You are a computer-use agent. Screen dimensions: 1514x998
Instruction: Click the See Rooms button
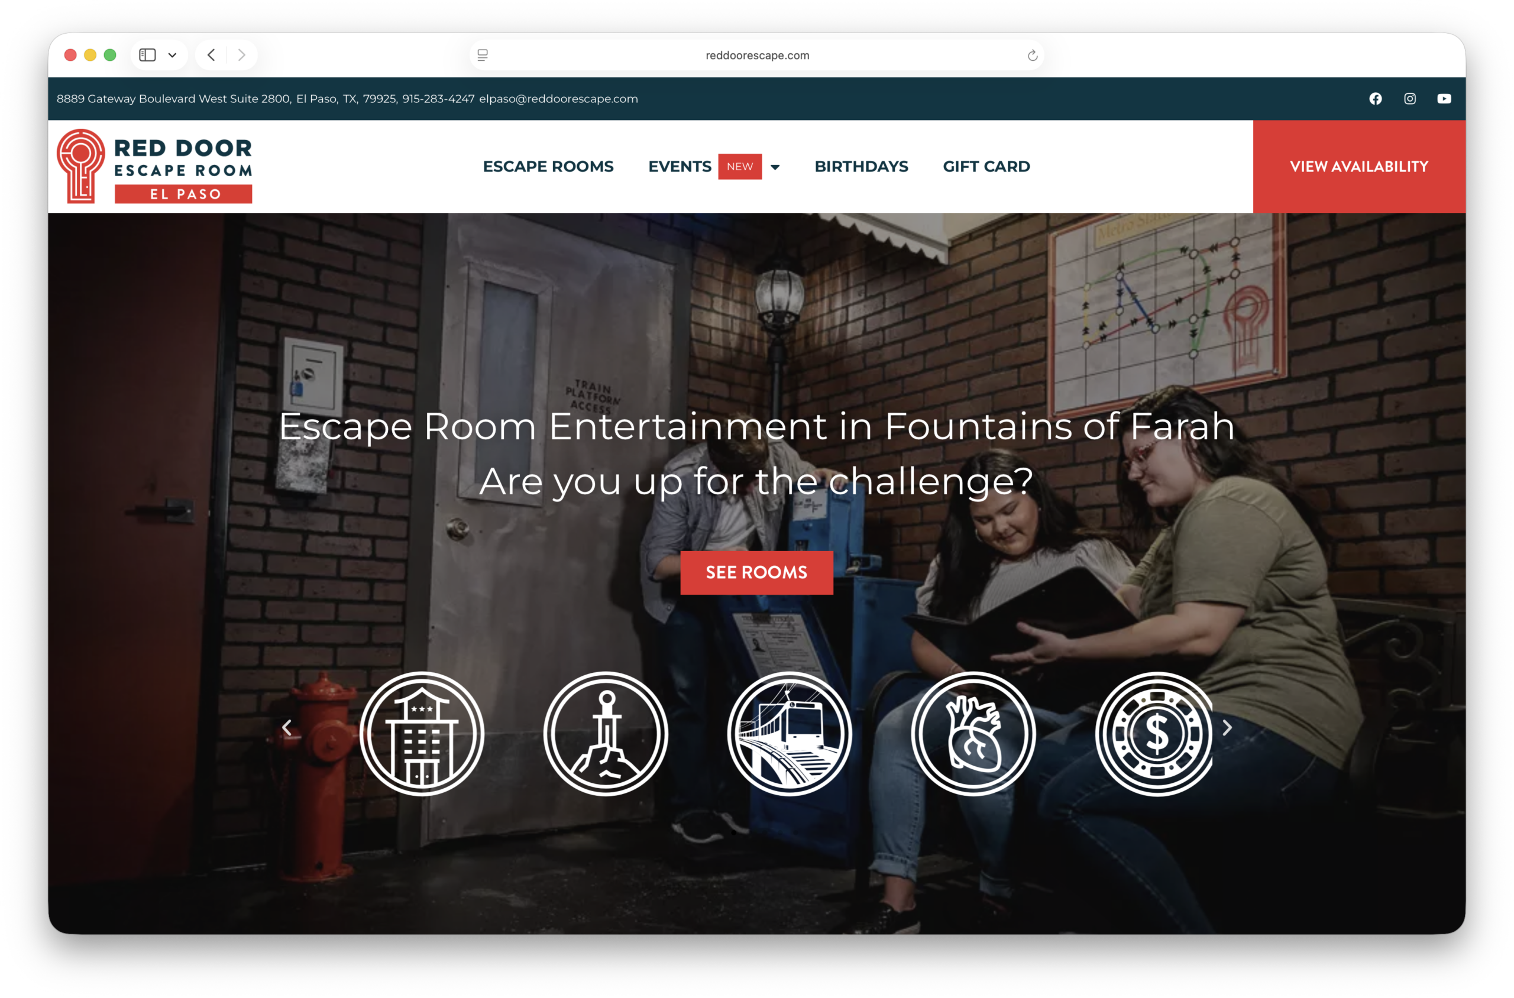pyautogui.click(x=756, y=572)
